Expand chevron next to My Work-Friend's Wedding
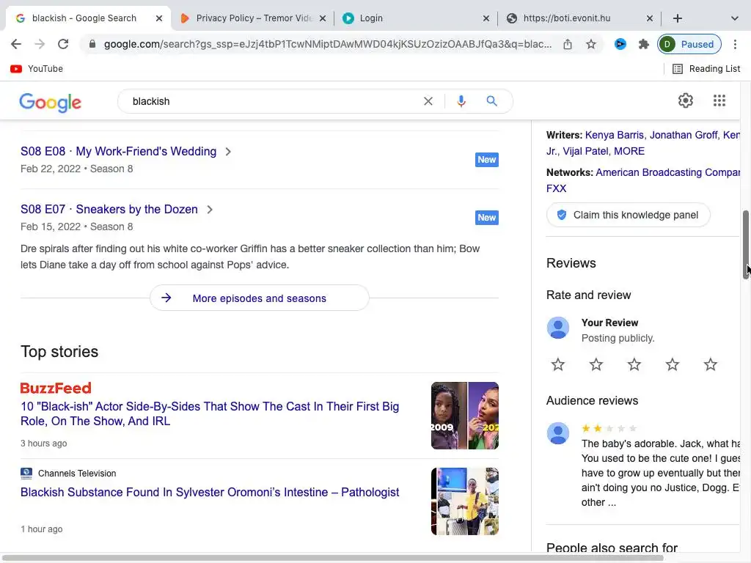The image size is (751, 563). coord(228,152)
